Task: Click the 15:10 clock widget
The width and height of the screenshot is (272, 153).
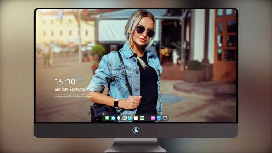Action: (x=65, y=82)
